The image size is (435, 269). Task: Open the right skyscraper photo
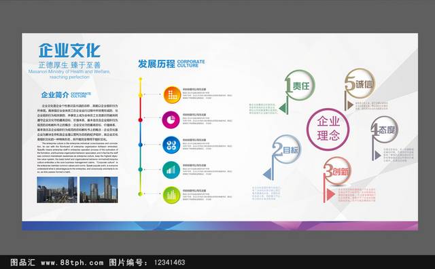tap(99, 190)
